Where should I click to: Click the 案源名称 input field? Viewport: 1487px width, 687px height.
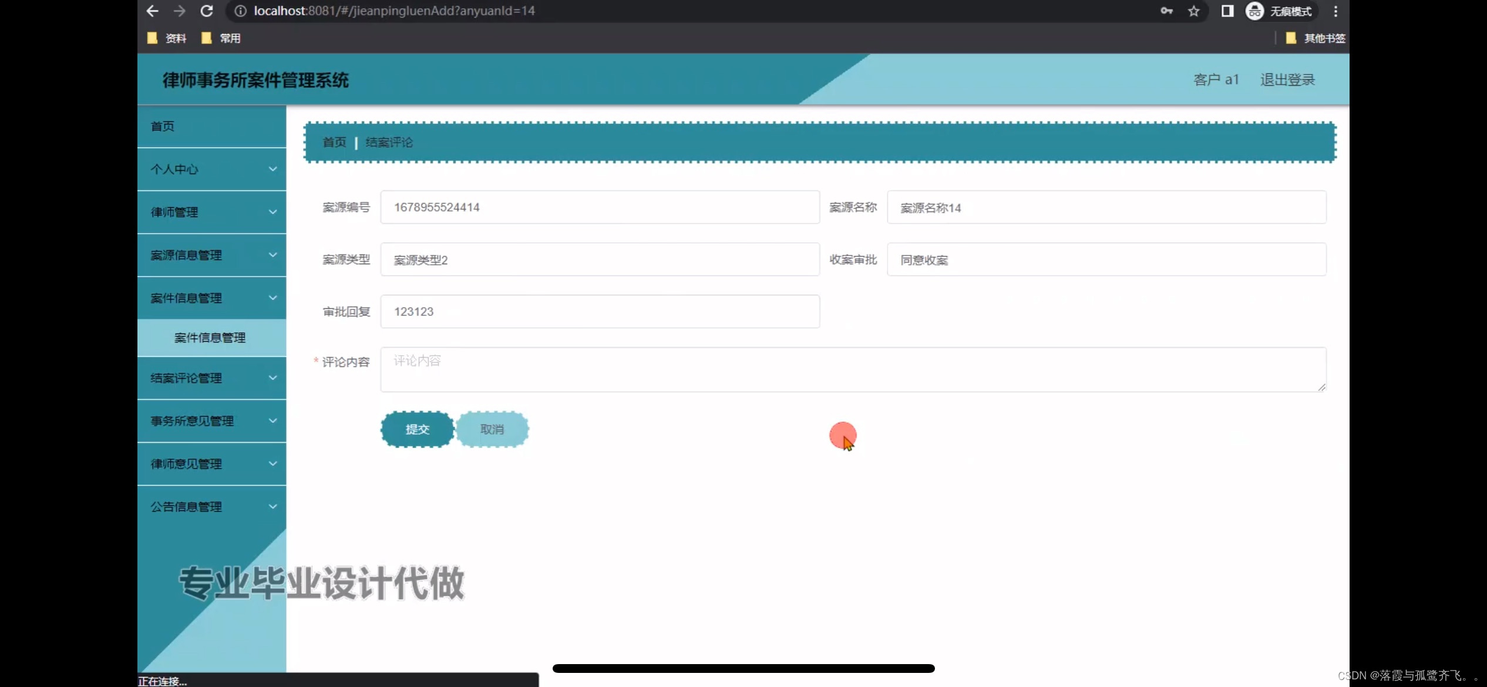(x=1106, y=207)
